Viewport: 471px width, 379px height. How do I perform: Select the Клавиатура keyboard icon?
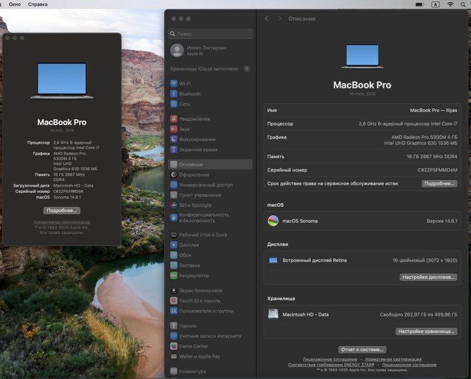[x=174, y=371]
